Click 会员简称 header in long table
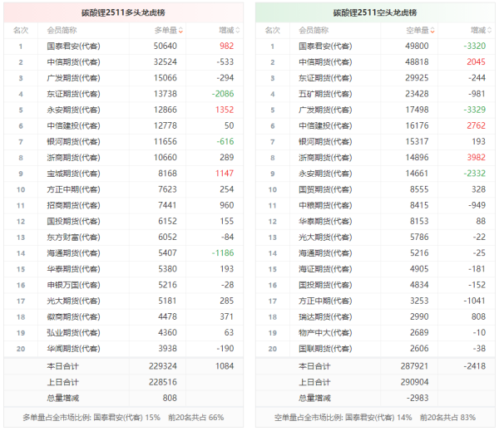Image resolution: width=499 pixels, height=431 pixels. coord(62,31)
